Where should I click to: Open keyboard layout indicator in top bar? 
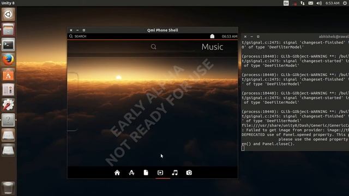pos(286,3)
